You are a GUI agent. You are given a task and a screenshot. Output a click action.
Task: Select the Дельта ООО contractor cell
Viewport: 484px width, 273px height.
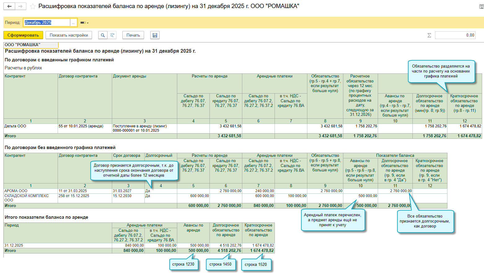tap(31, 129)
